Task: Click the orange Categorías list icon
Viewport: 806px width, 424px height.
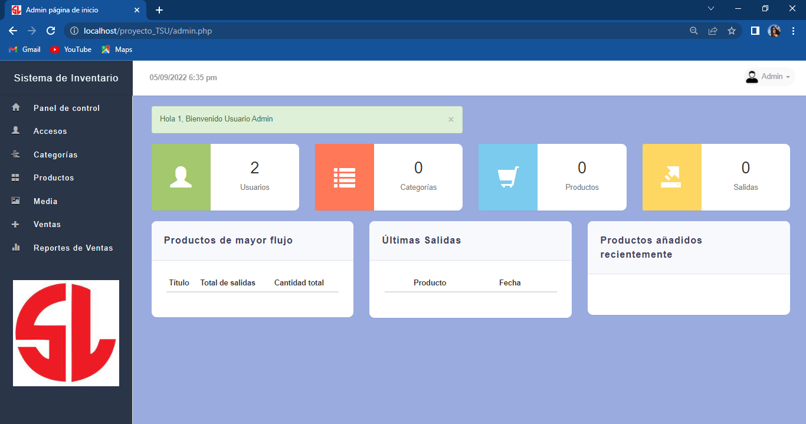Action: coord(344,177)
